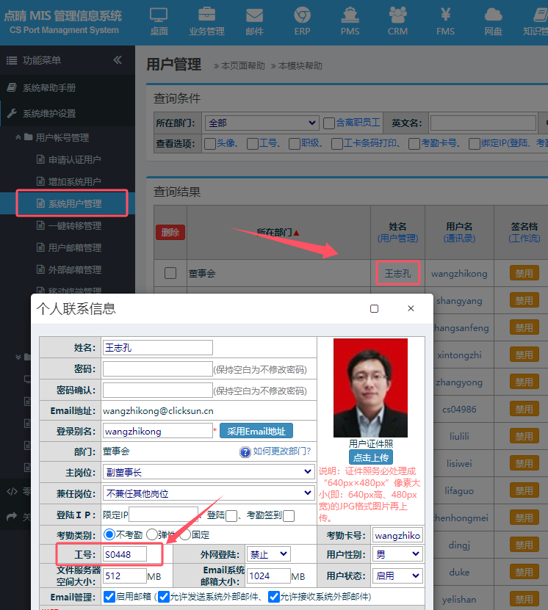Open the FMS yen icon
Viewport: 548px width, 610px height.
click(445, 20)
